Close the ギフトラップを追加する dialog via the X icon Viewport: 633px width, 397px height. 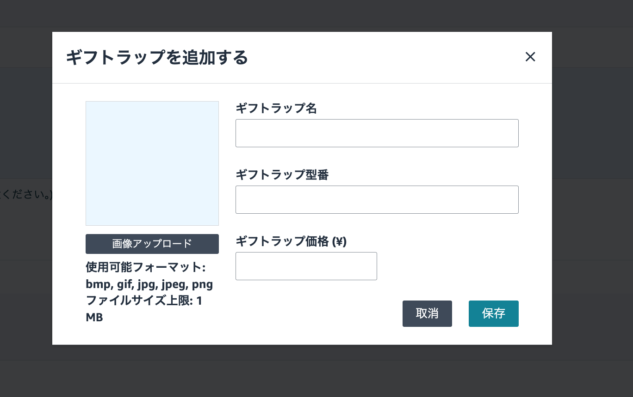click(x=530, y=57)
